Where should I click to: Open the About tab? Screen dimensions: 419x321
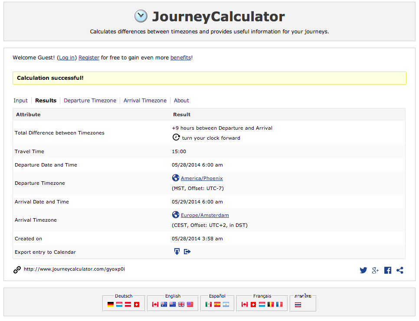181,101
